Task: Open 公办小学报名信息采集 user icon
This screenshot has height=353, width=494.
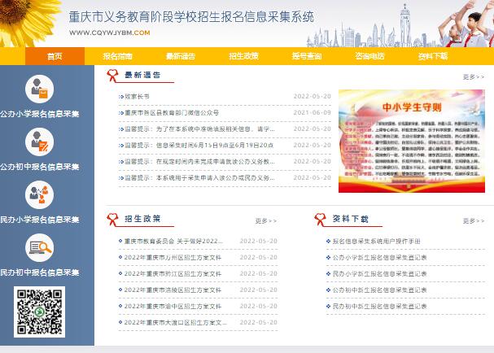Action: (x=39, y=89)
